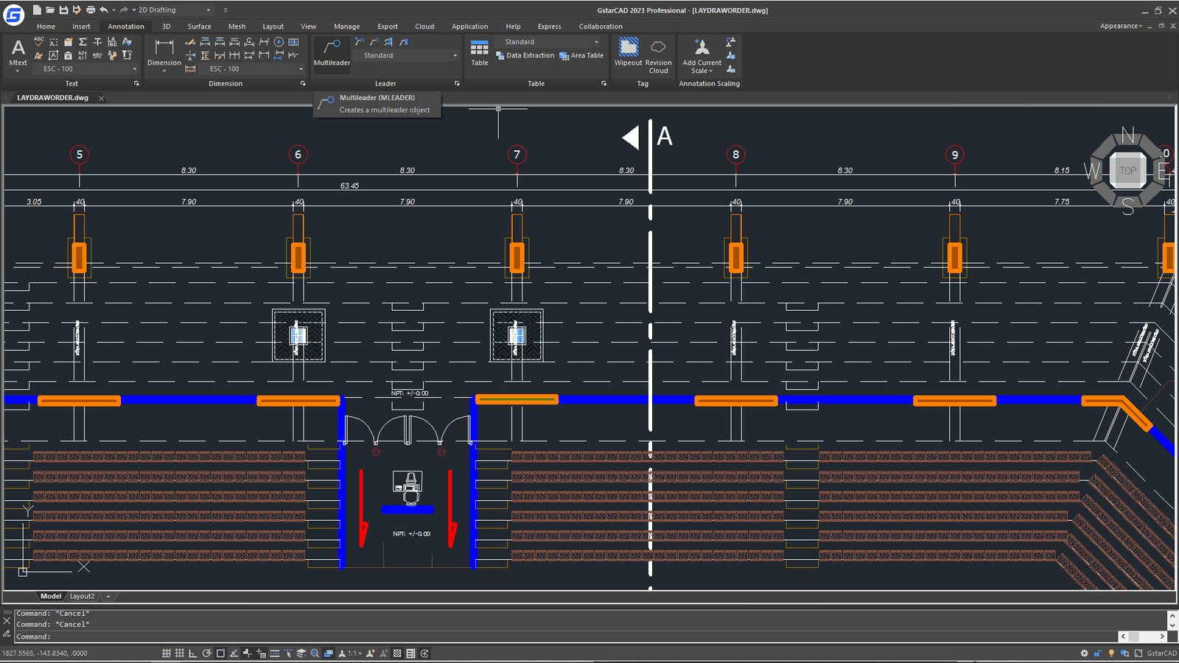Expand the multileader style Standard dropdown
This screenshot has height=663, width=1179.
click(x=455, y=56)
